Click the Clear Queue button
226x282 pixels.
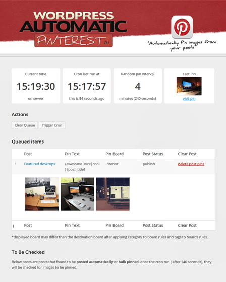coord(25,125)
